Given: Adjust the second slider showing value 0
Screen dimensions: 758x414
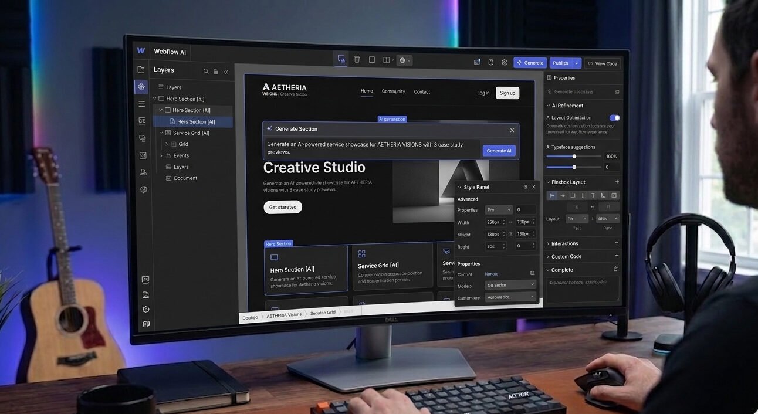Looking at the screenshot, I should pyautogui.click(x=573, y=167).
